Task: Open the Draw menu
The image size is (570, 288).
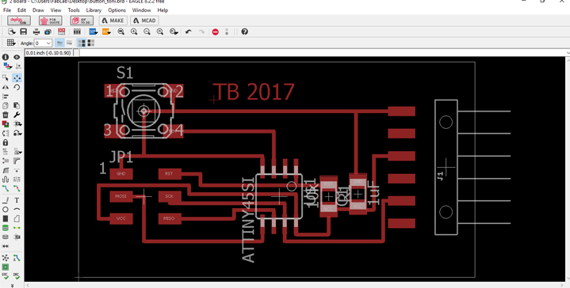Action: tap(38, 10)
